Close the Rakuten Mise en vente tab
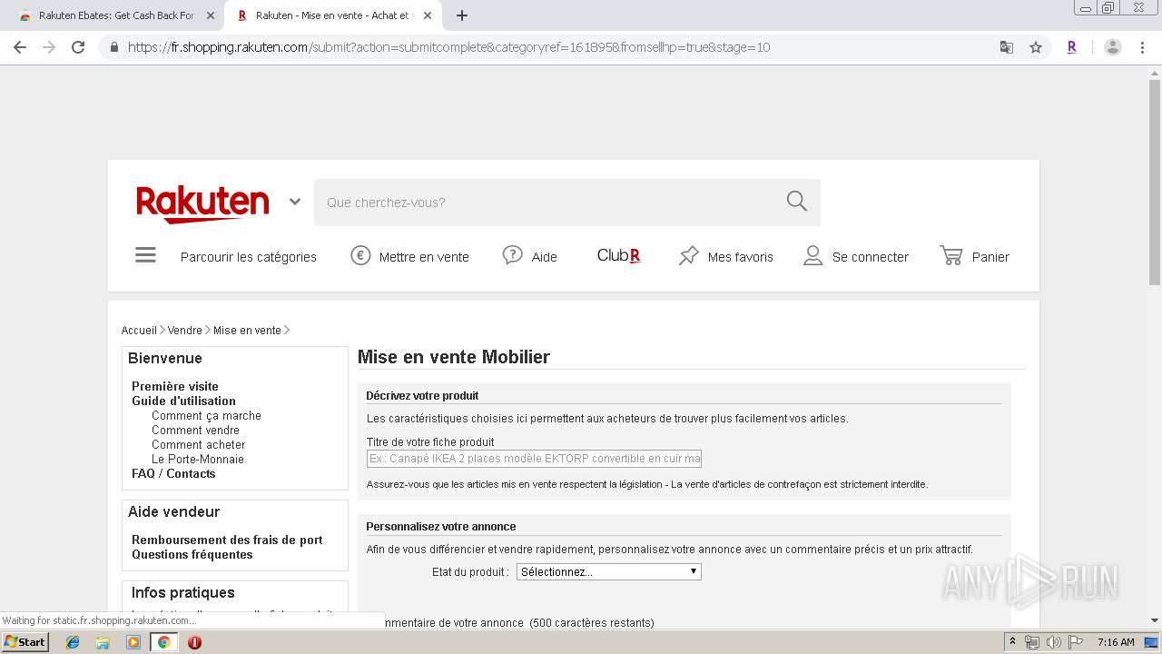Viewport: 1162px width, 654px height. pos(428,15)
